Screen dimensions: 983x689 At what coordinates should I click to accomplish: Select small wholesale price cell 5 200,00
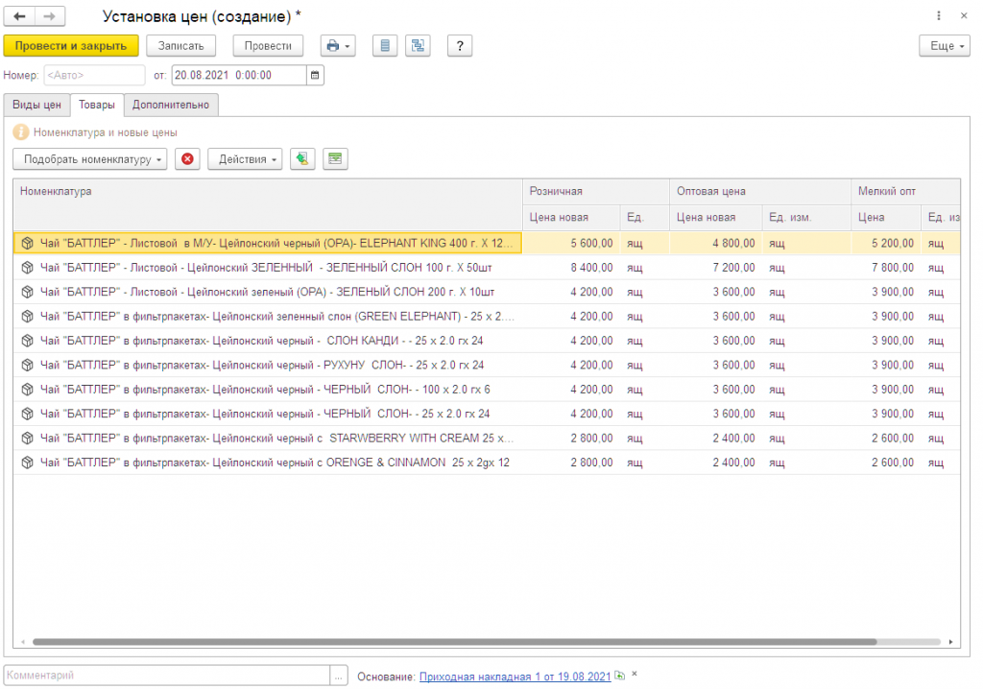(886, 243)
